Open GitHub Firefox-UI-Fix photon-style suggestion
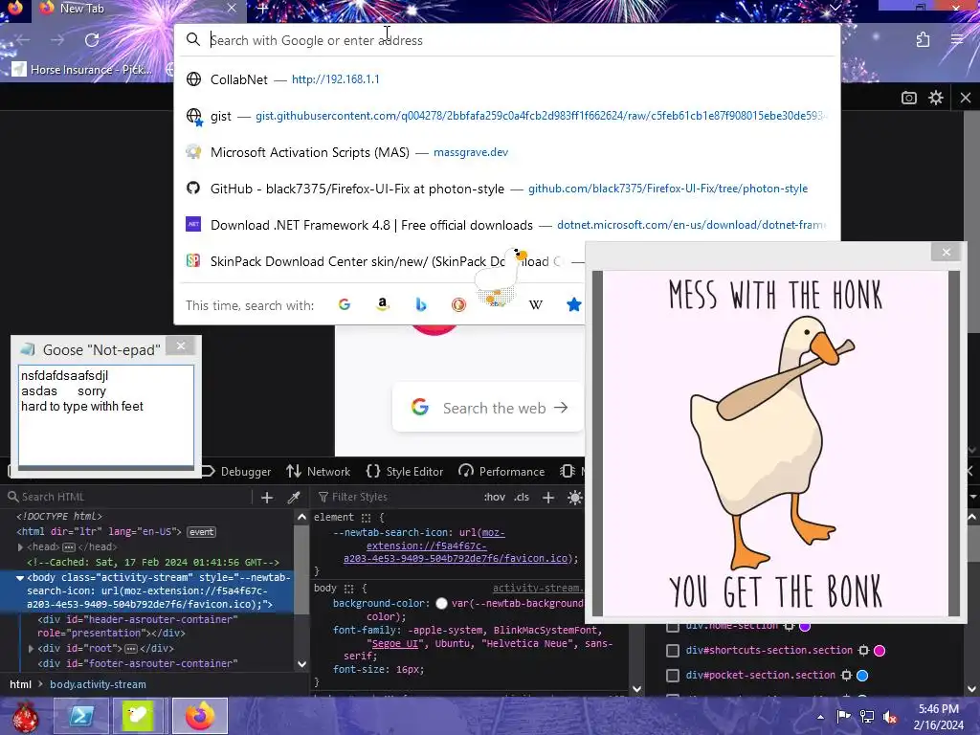This screenshot has width=980, height=735. [x=507, y=189]
